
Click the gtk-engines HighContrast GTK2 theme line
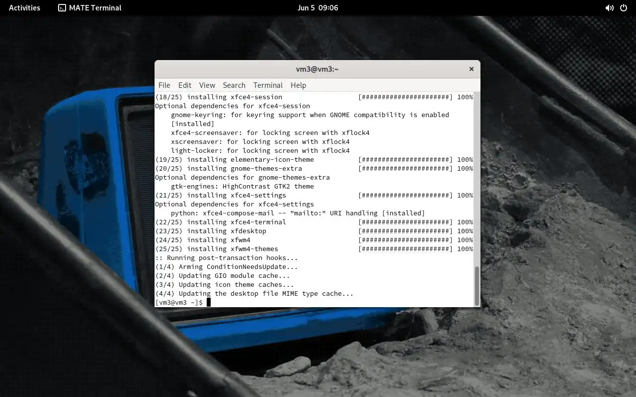242,186
